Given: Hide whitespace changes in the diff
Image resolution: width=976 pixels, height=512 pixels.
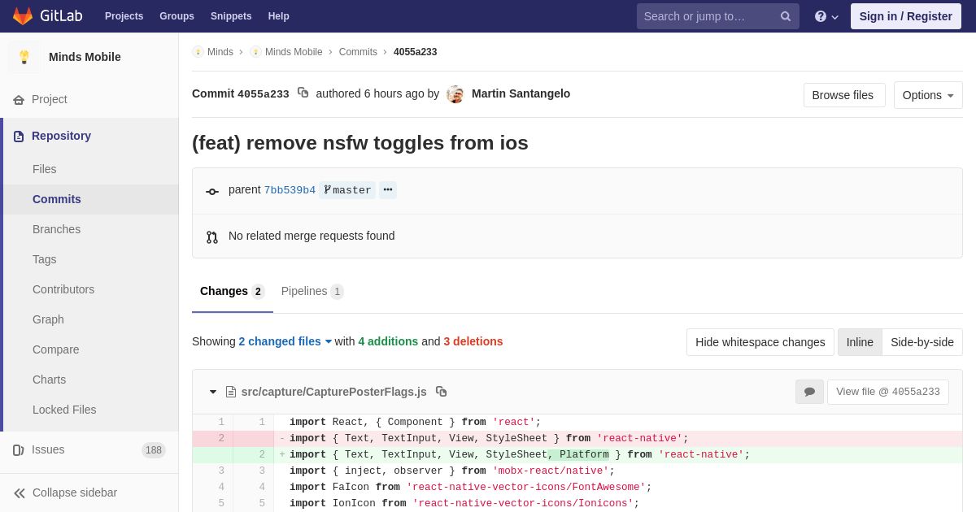Looking at the screenshot, I should point(760,342).
